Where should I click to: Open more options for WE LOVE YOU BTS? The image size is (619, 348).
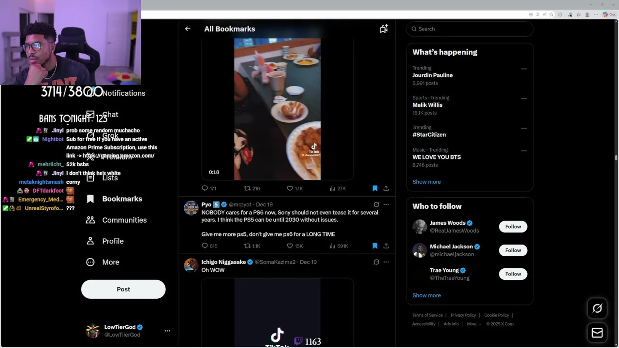(x=524, y=151)
